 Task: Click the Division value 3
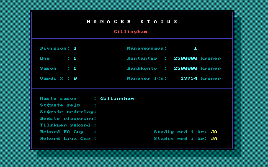[x=75, y=48]
